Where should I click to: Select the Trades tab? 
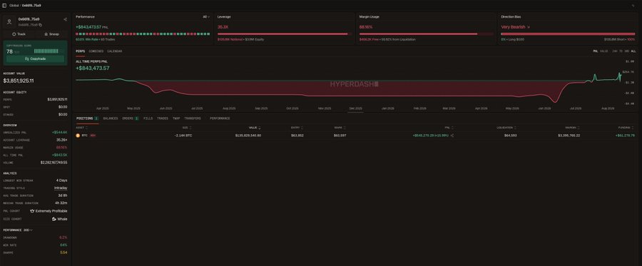click(x=163, y=118)
